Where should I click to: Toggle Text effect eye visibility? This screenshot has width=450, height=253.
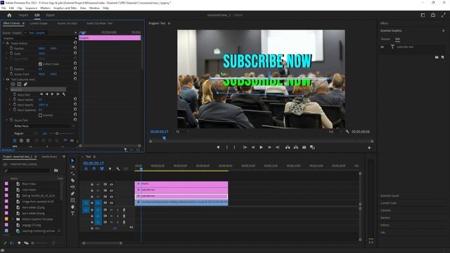click(8, 79)
